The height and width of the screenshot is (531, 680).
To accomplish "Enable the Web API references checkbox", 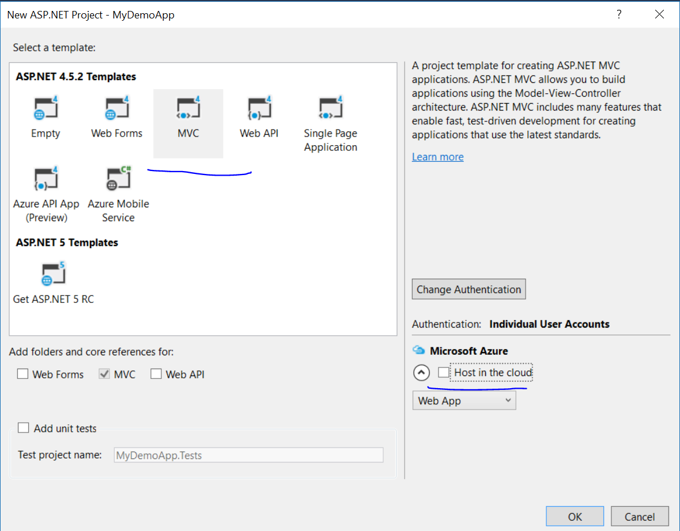I will 156,374.
